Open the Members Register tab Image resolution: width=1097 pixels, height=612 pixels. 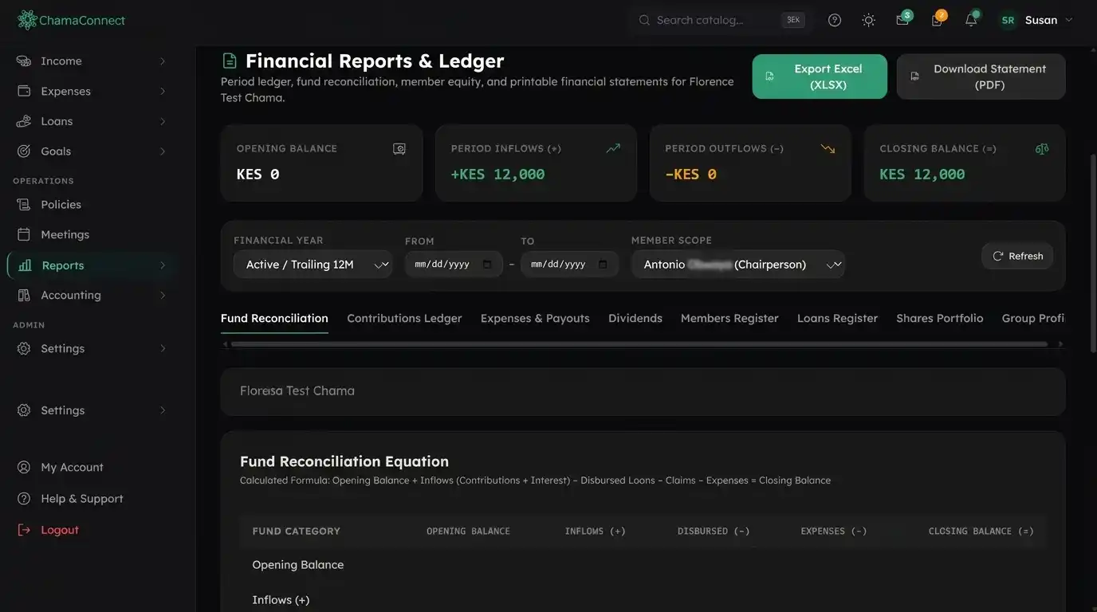pyautogui.click(x=729, y=318)
